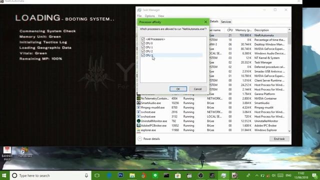320x180 pixels.
Task: Select AdobeIPCBroker.exe process icon
Action: pyautogui.click(x=138, y=125)
